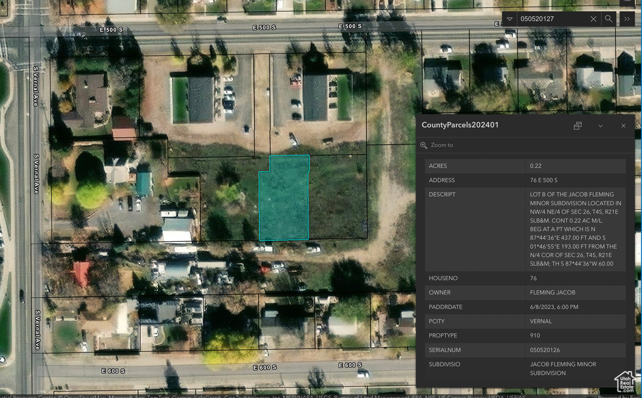
Task: Click the ACRES value 0.22
Action: [x=535, y=166]
